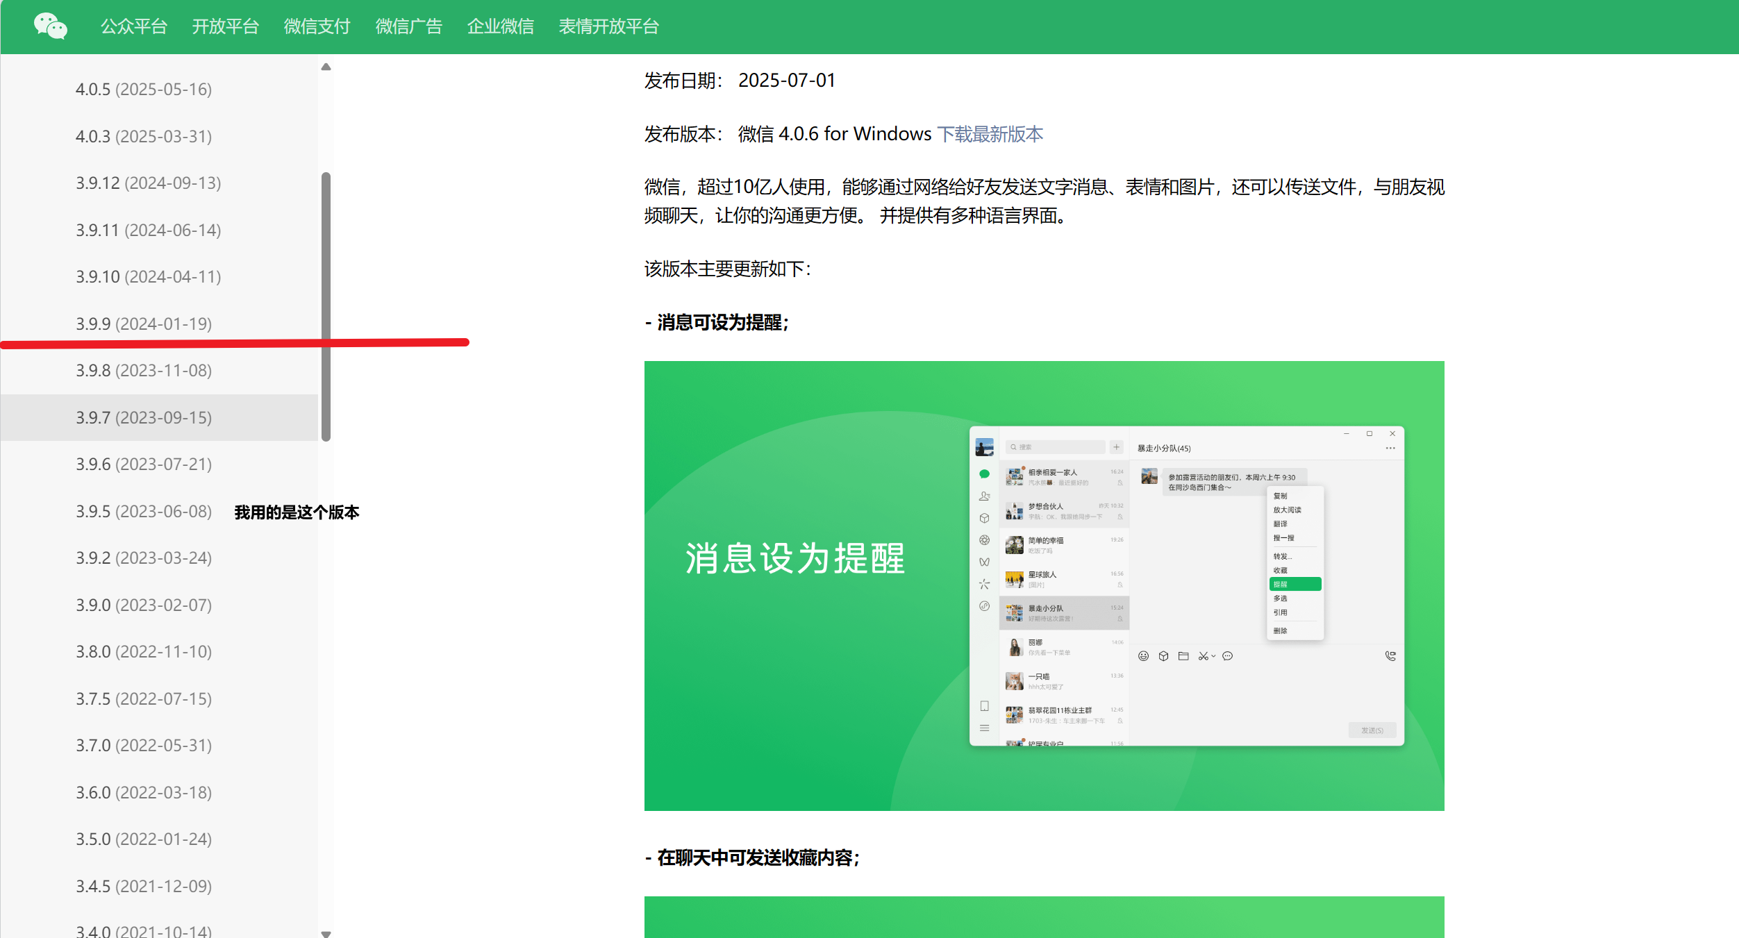
Task: Open 微信广告 navigation link
Action: [x=408, y=26]
